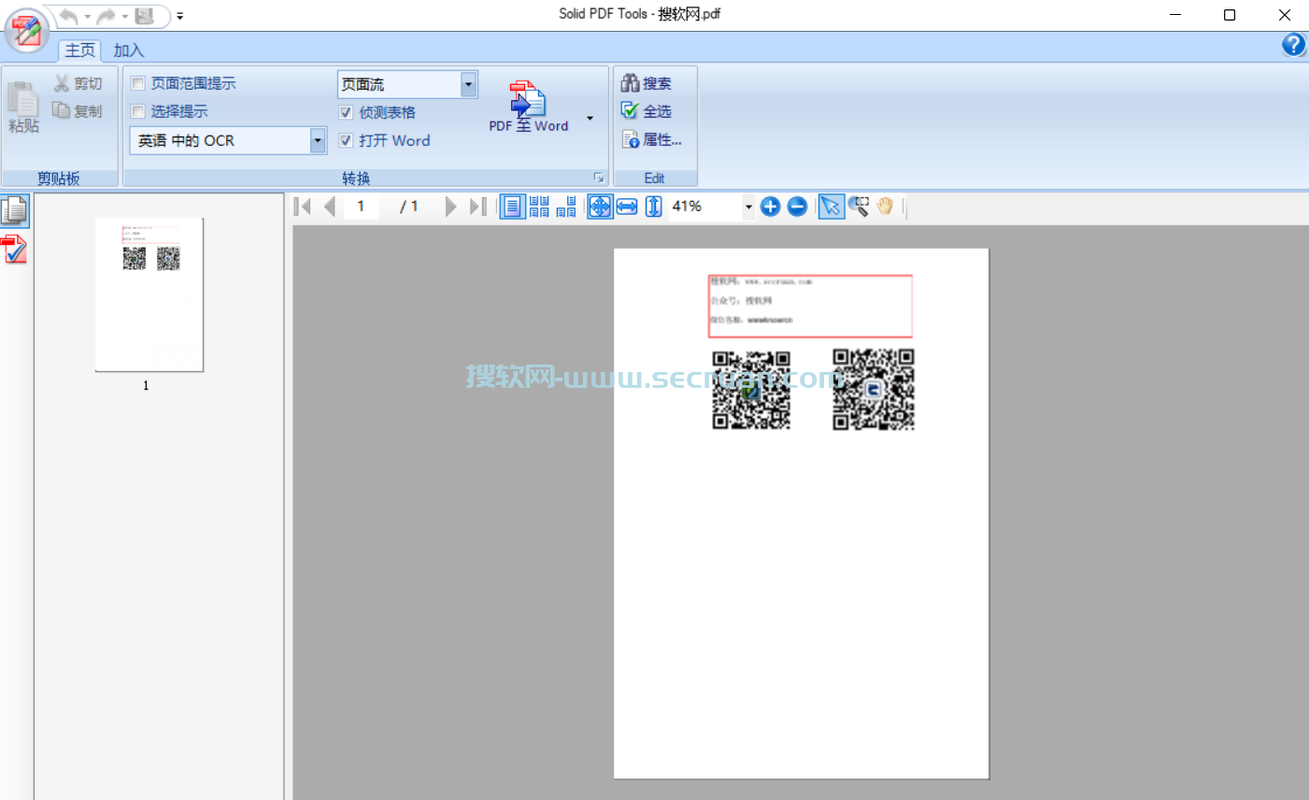Click the current page number field

(361, 207)
